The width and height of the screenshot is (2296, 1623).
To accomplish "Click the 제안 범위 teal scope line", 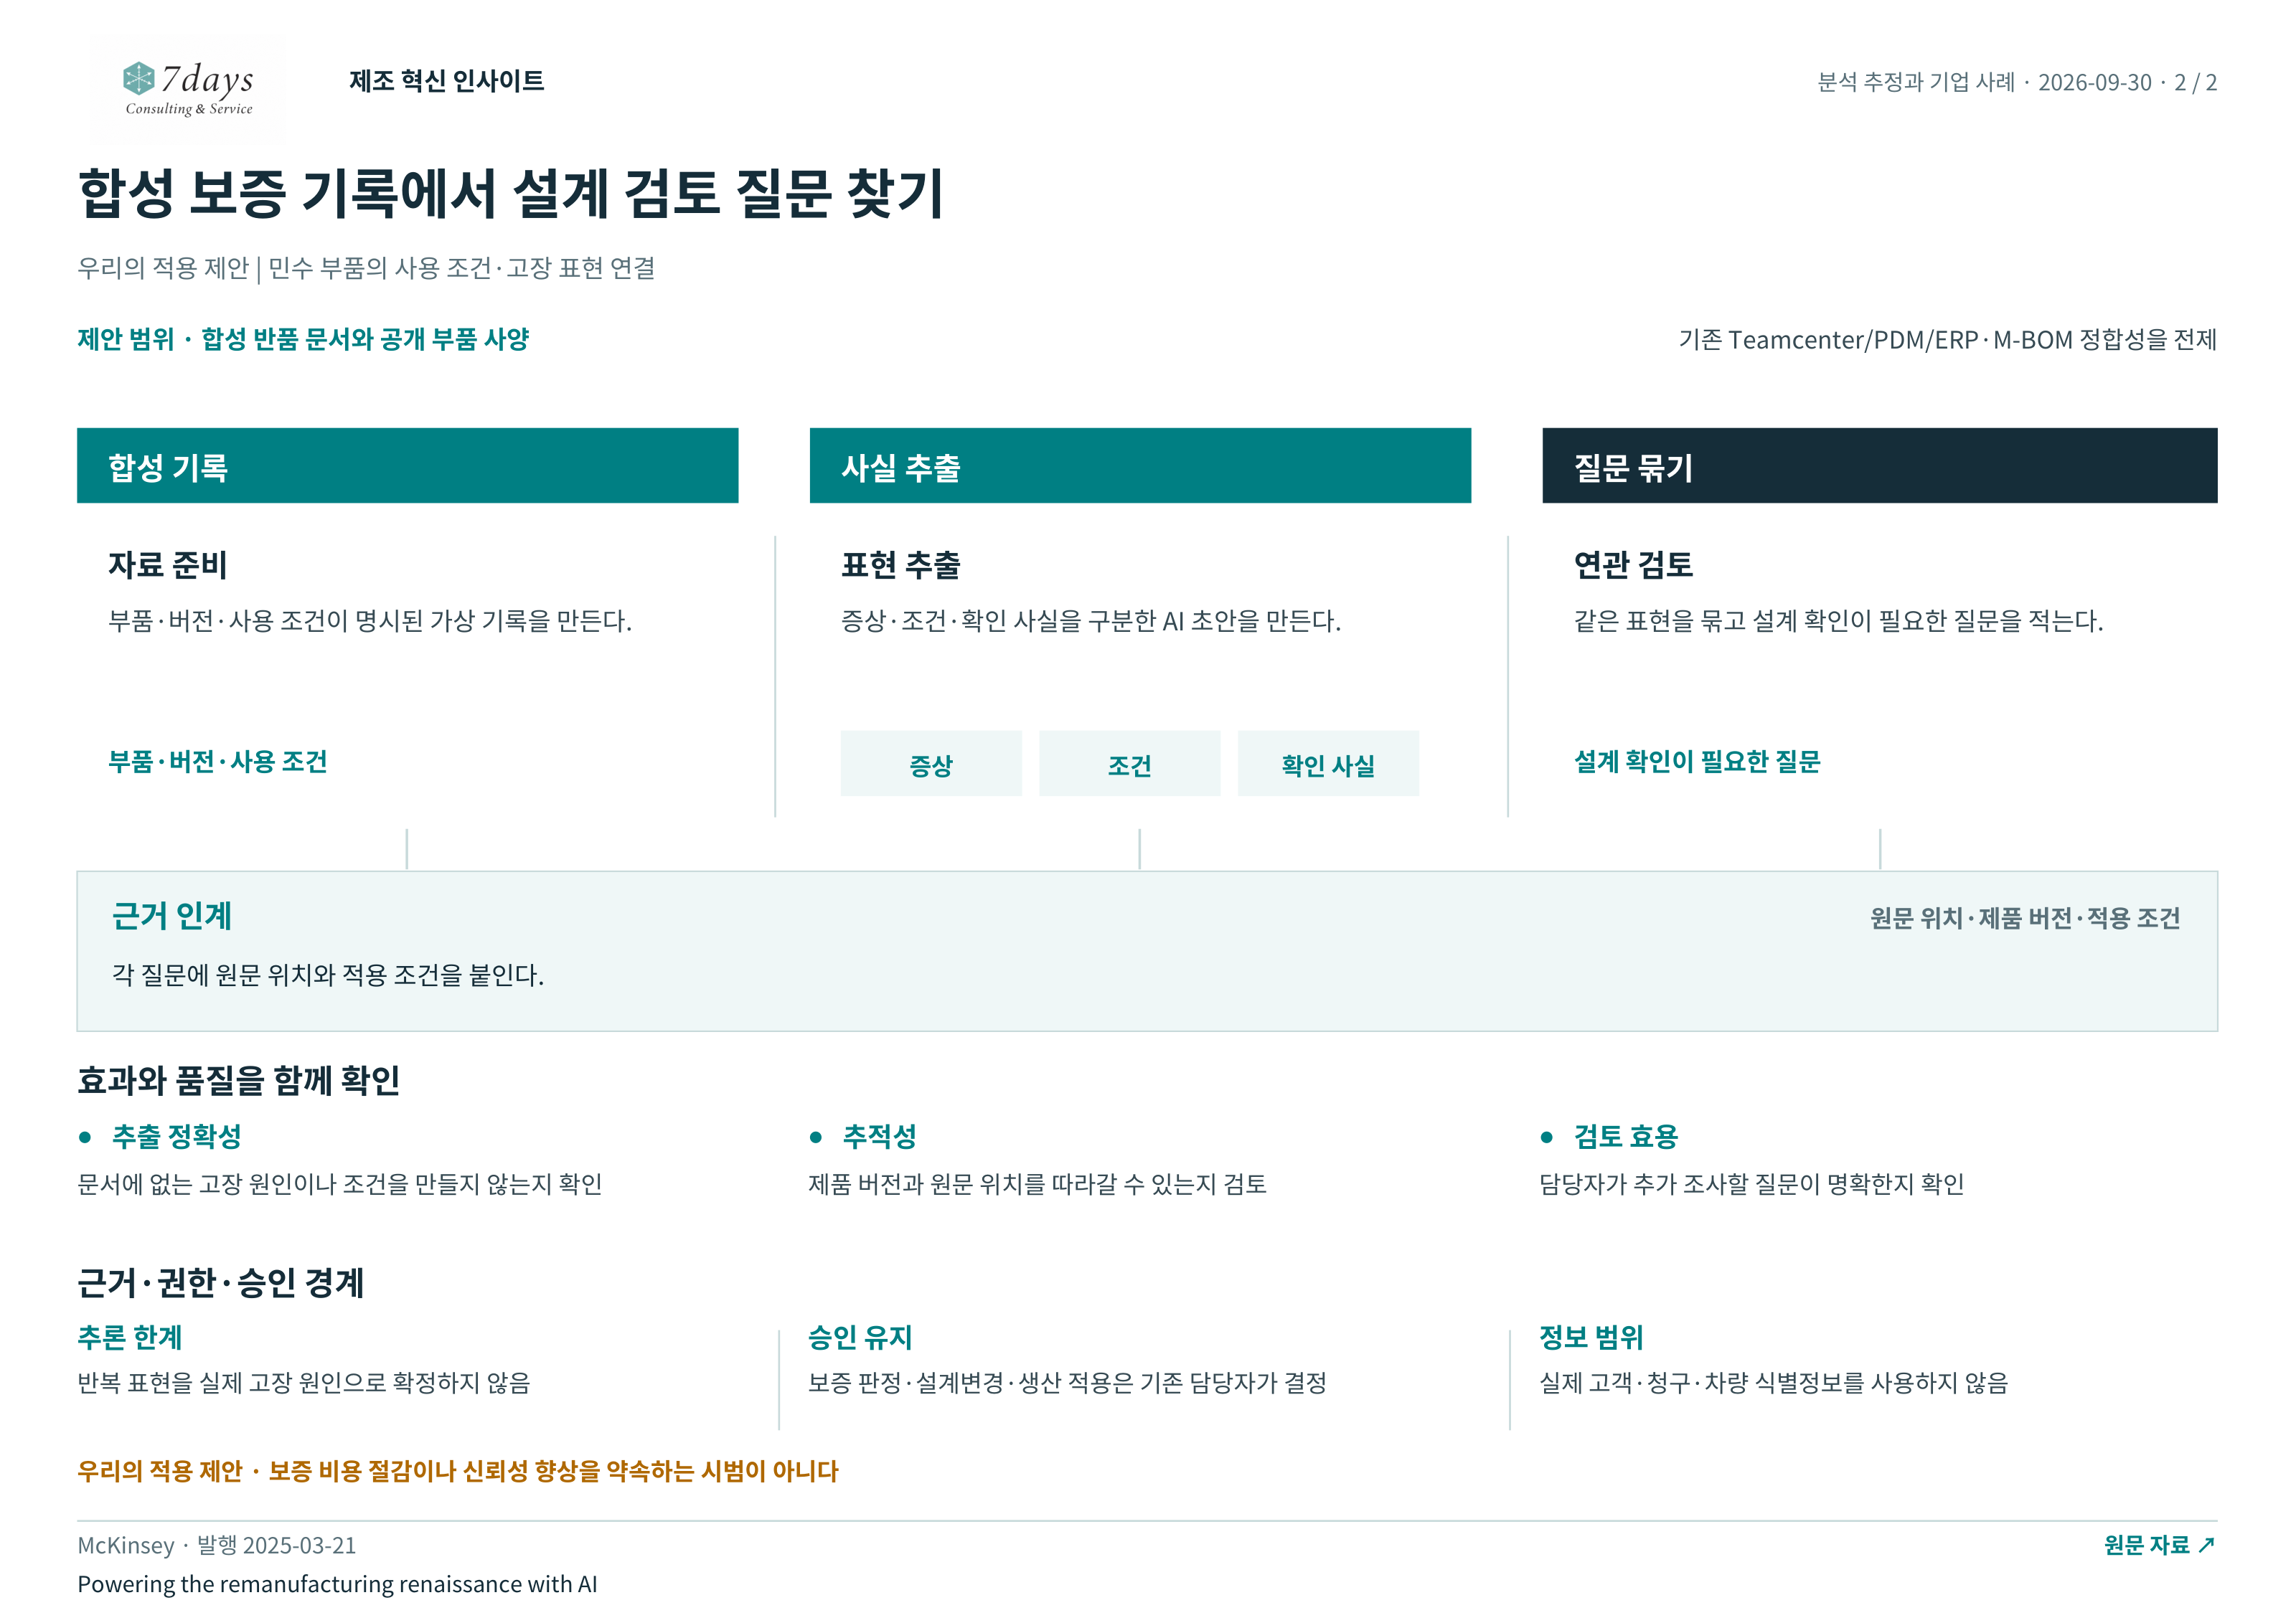I will (x=303, y=340).
